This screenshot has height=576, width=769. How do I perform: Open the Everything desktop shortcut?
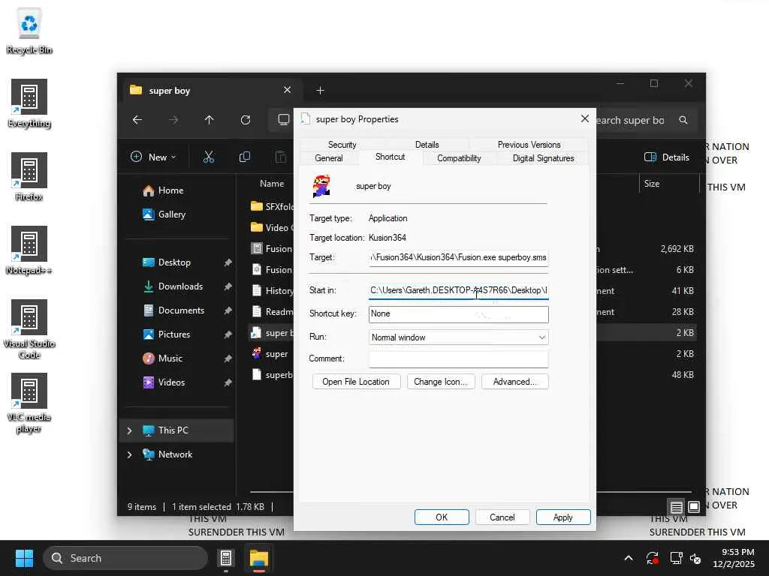29,103
